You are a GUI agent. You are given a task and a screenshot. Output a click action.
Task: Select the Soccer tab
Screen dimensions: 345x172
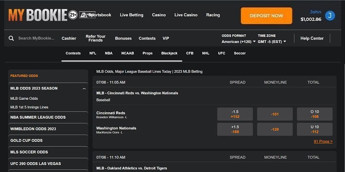[x=240, y=53]
